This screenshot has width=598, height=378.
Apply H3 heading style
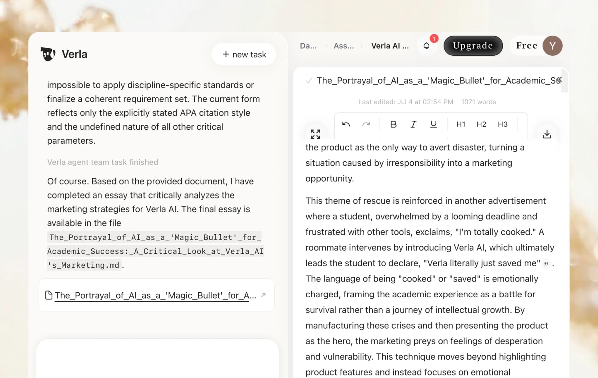[503, 124]
